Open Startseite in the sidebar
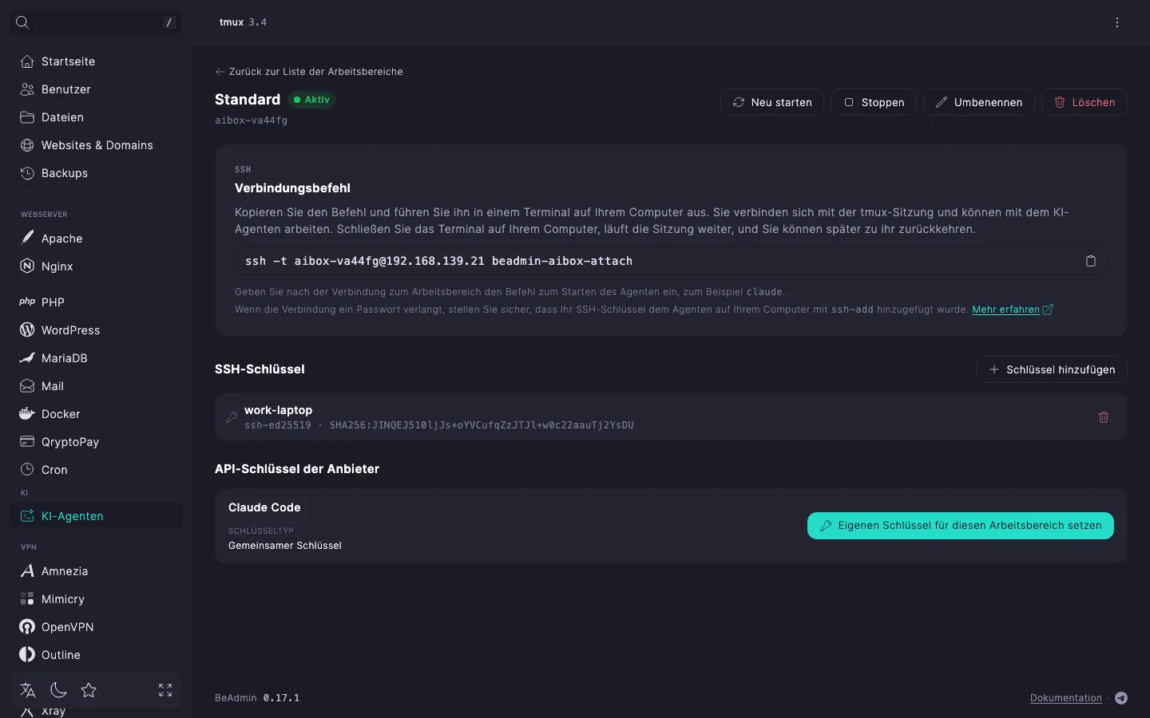Screen dimensions: 1150x718 point(96,61)
